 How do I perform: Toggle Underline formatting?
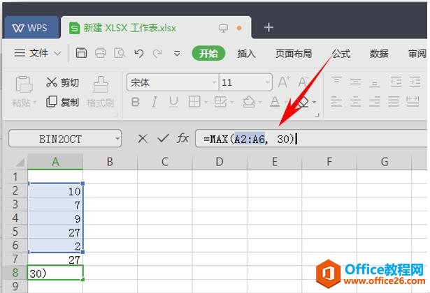[x=173, y=102]
